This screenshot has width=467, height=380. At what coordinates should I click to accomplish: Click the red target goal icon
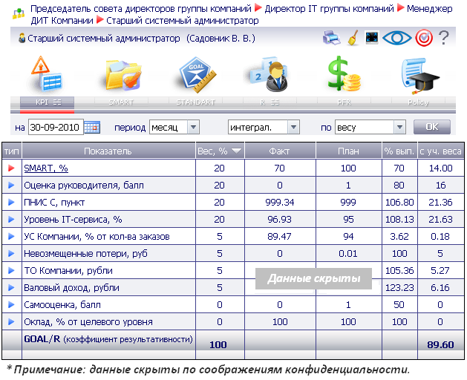click(424, 38)
